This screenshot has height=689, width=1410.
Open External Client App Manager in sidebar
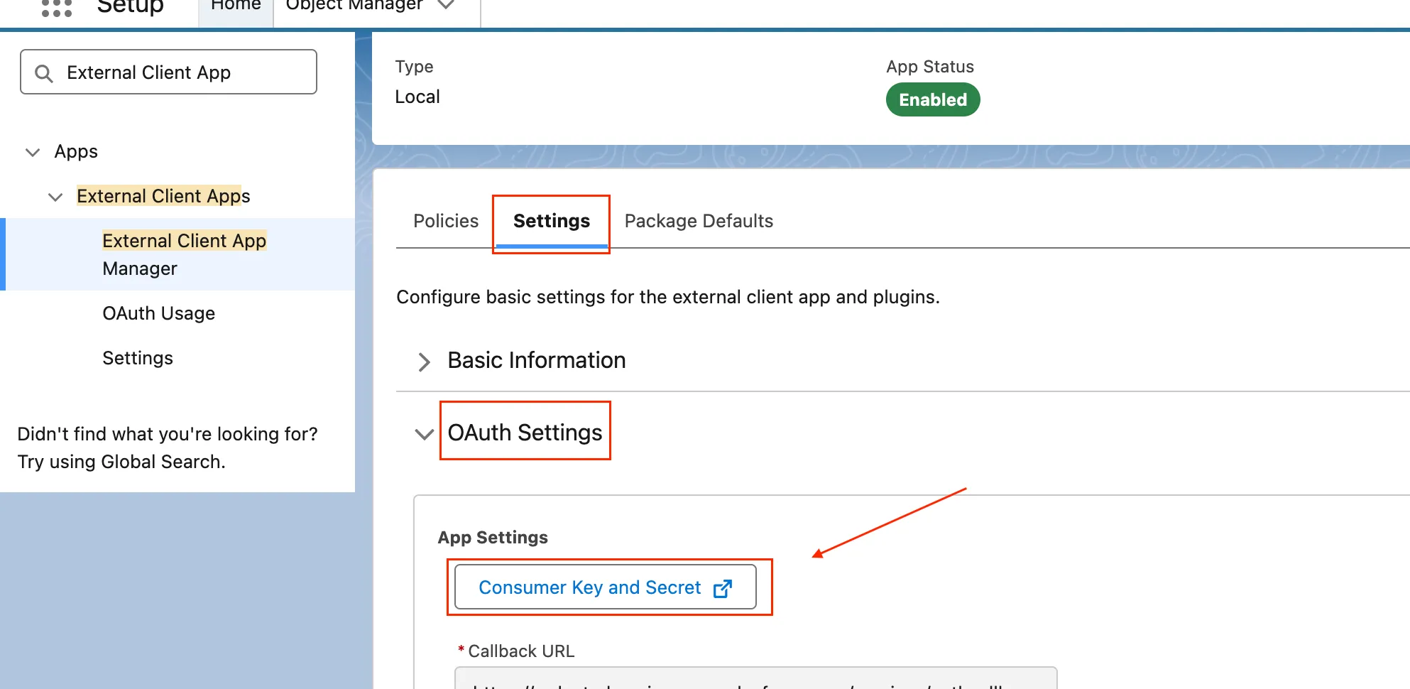coord(184,254)
